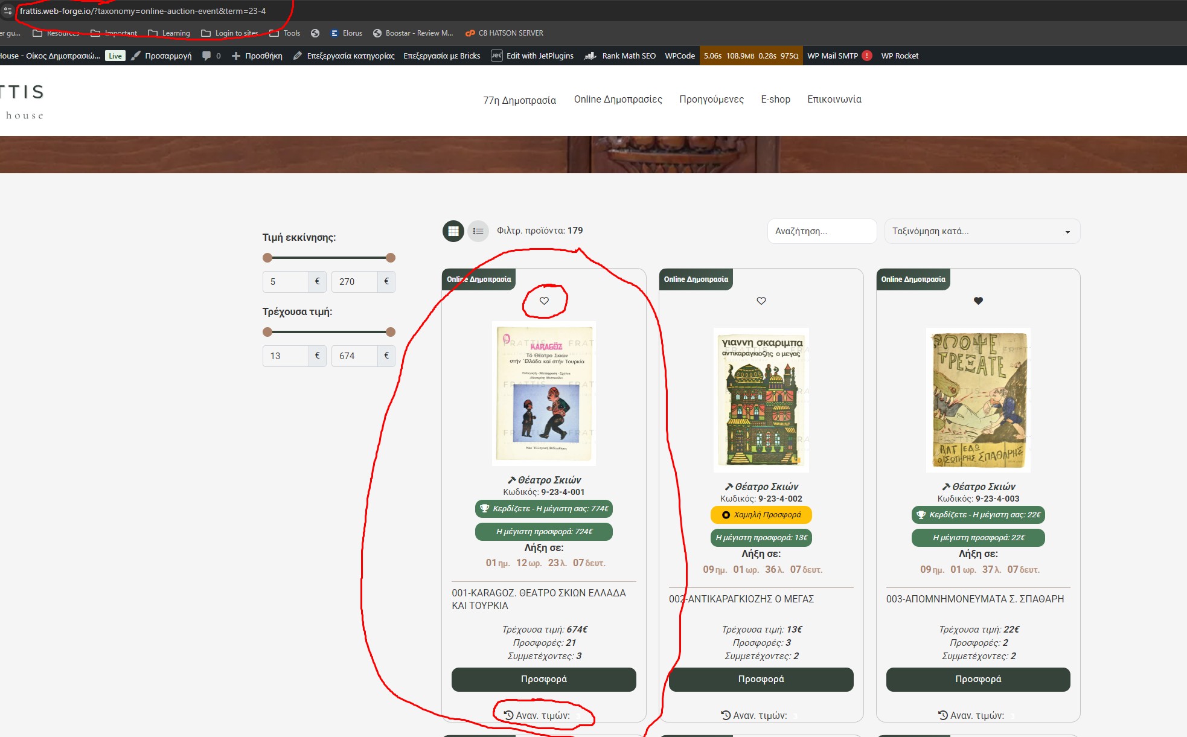Click Προσφορά button for item 001-KARAGOZ
Screen dimensions: 1187x737
(x=543, y=679)
